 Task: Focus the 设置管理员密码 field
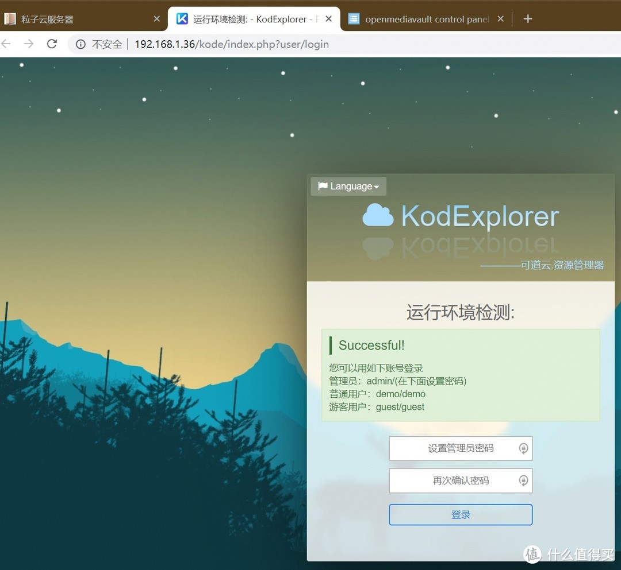(461, 448)
